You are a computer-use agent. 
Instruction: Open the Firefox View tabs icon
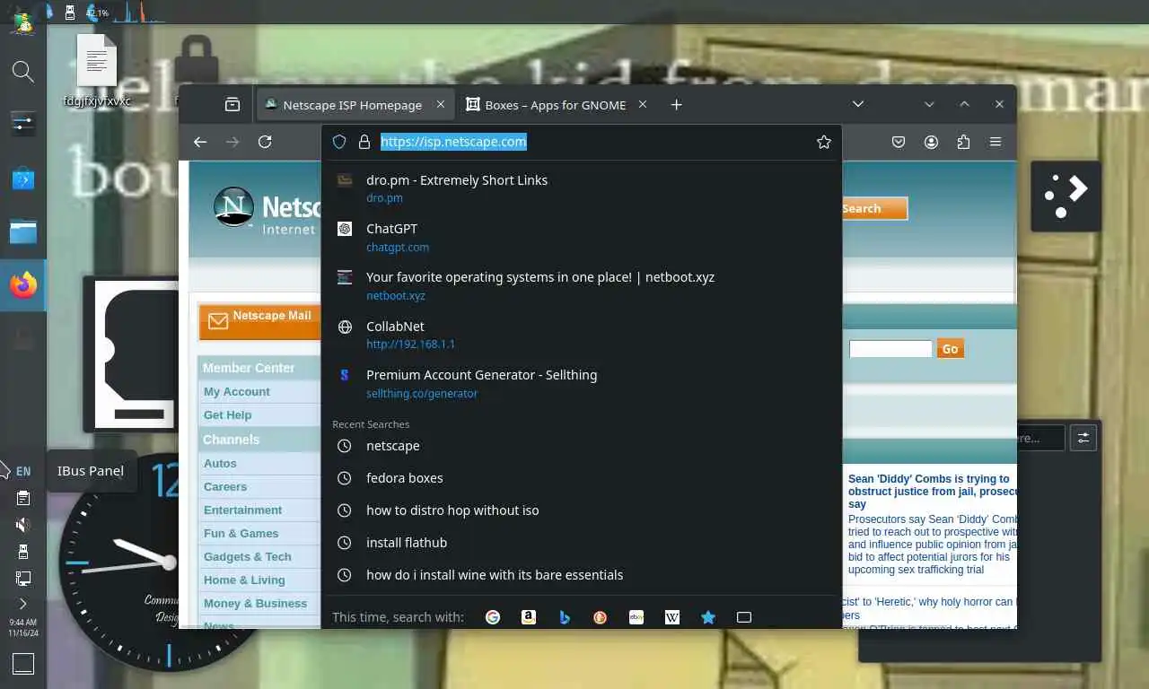point(232,104)
